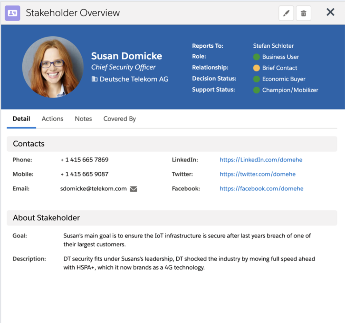Click green dot next to Economic Buyer
345x323 pixels.
pyautogui.click(x=256, y=79)
